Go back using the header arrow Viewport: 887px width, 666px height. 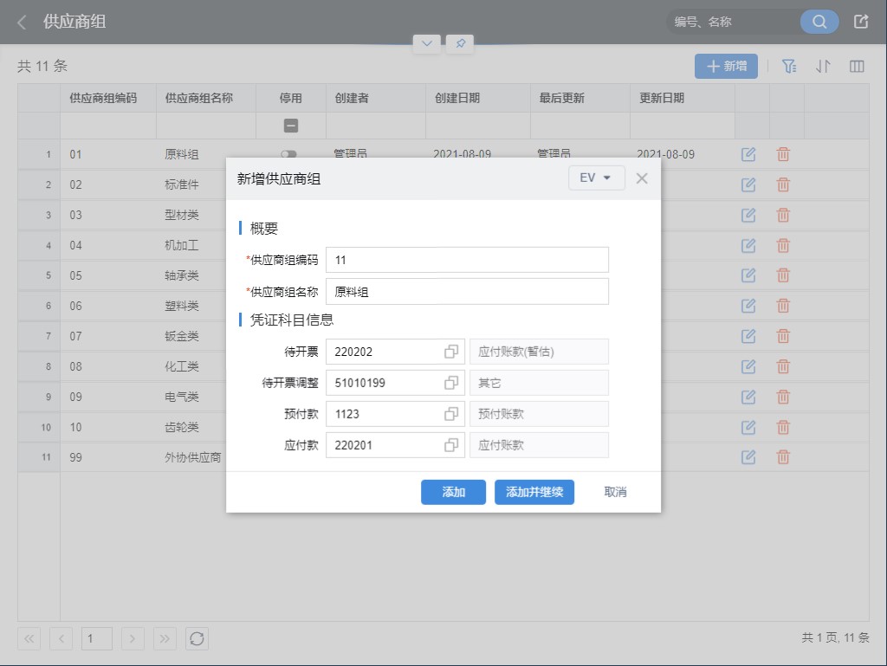[x=22, y=22]
